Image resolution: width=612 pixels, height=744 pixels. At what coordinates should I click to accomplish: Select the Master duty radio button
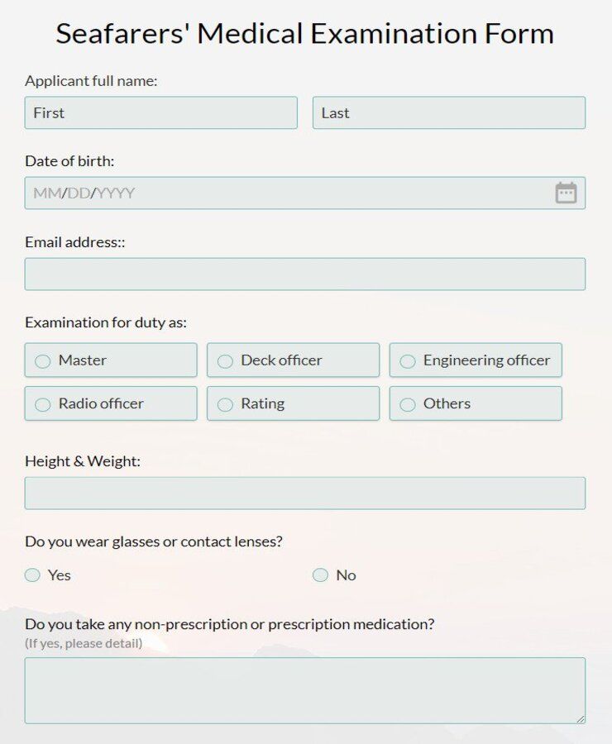pos(42,360)
